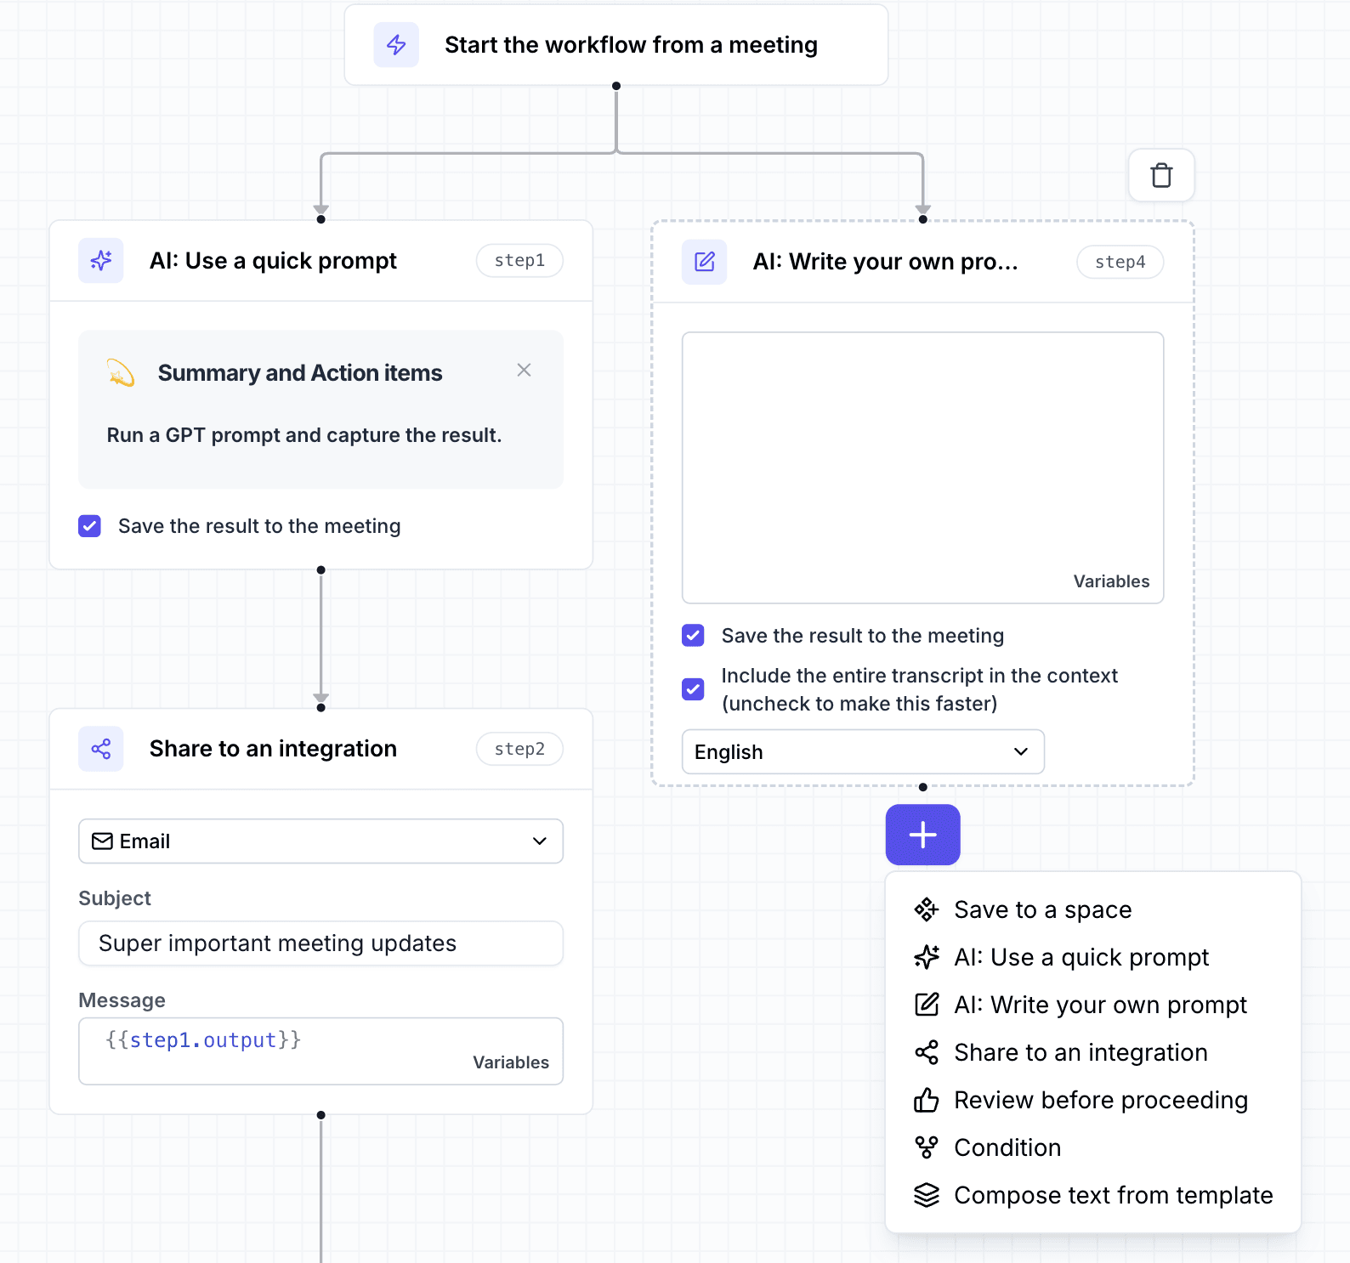This screenshot has height=1263, width=1350.
Task: Choose Share to an integration menu item
Action: coord(1093,1052)
